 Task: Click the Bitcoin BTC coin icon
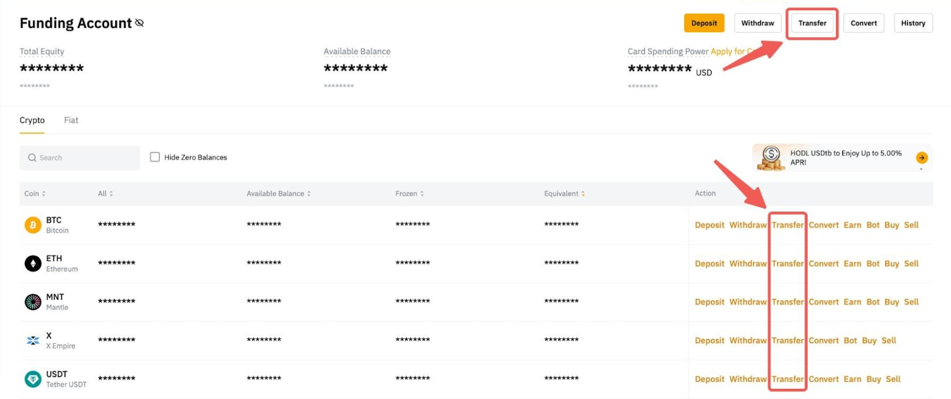[x=33, y=225]
